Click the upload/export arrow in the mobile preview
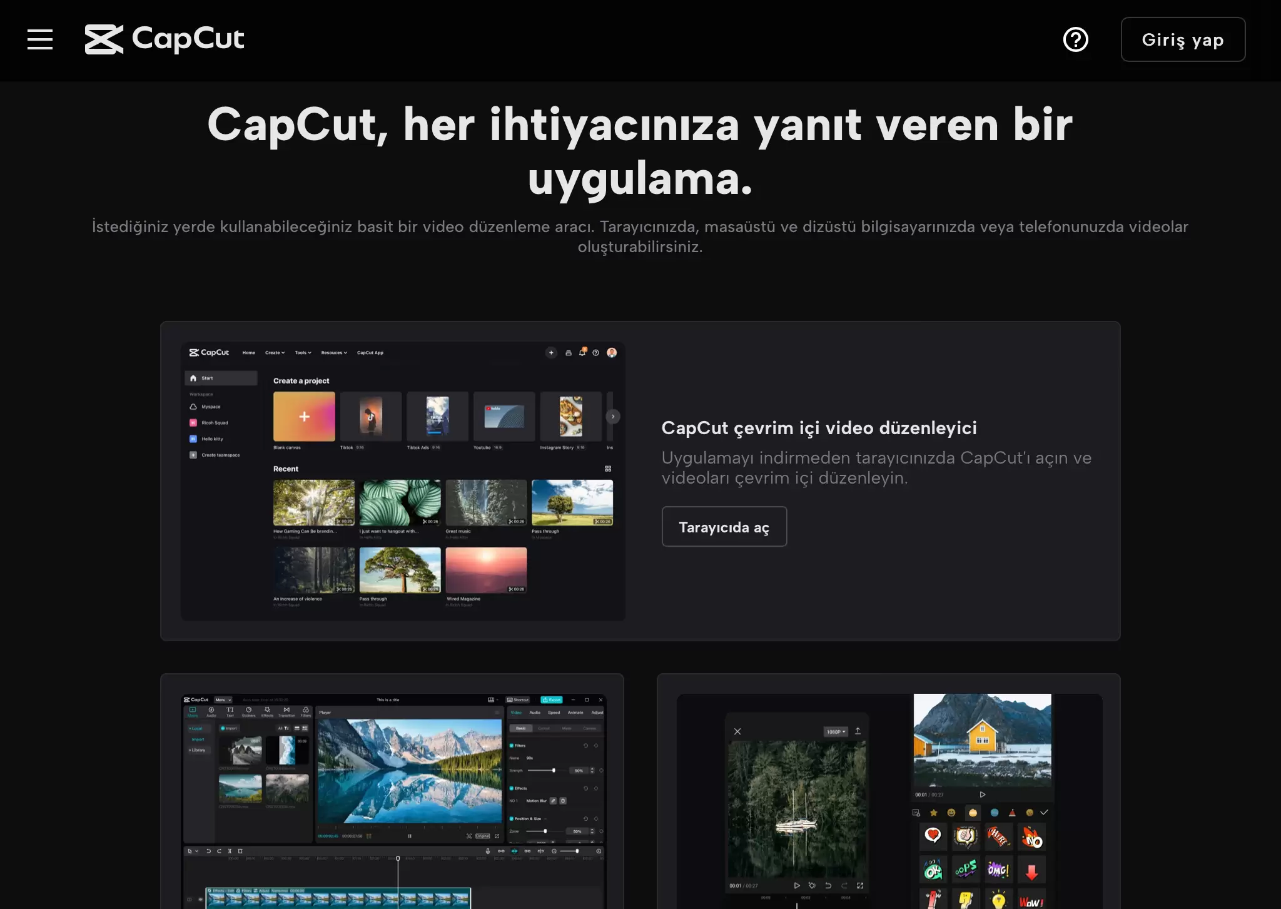This screenshot has height=909, width=1281. click(858, 731)
